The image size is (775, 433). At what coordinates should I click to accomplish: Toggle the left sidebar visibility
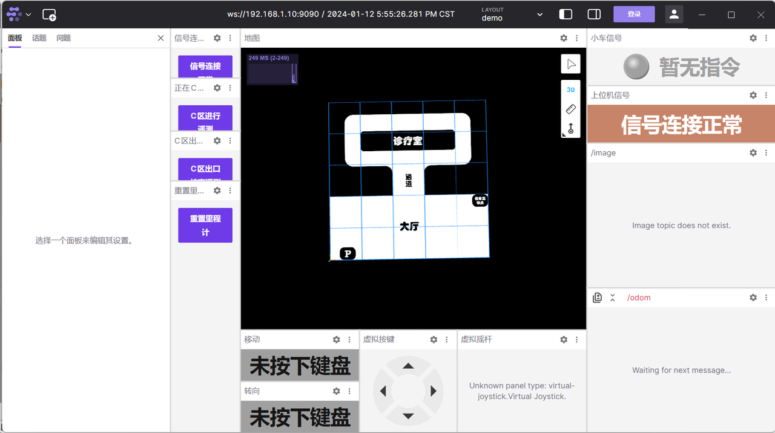point(566,15)
